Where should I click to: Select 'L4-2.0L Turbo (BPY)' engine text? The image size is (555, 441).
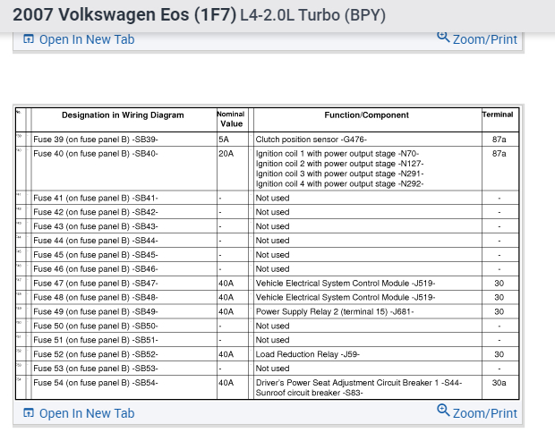[x=313, y=15]
